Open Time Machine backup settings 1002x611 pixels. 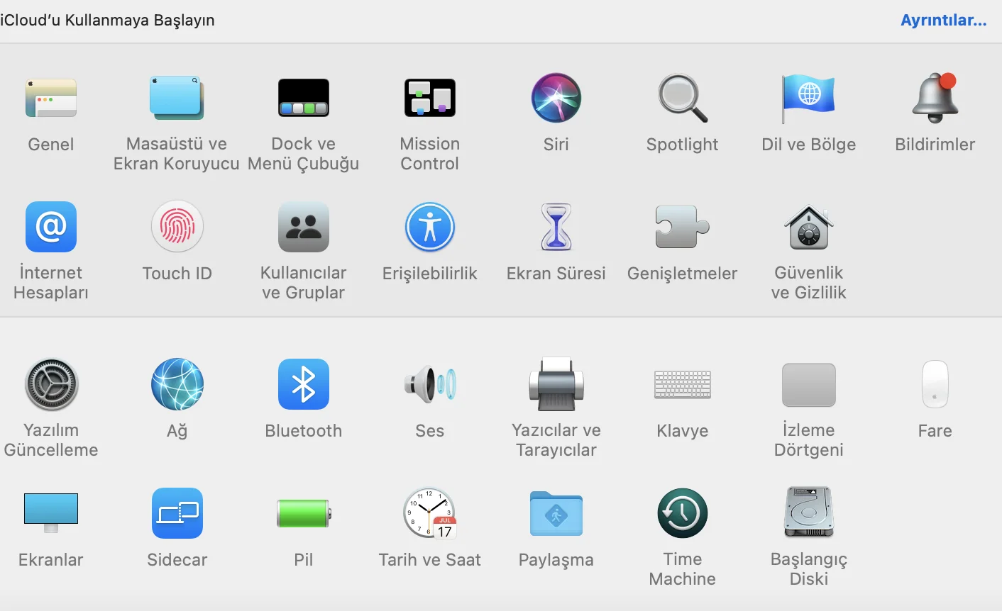(683, 514)
